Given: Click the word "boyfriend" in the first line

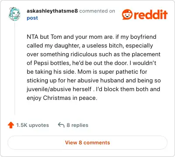Looking at the screenshot, I should pos(143,37).
